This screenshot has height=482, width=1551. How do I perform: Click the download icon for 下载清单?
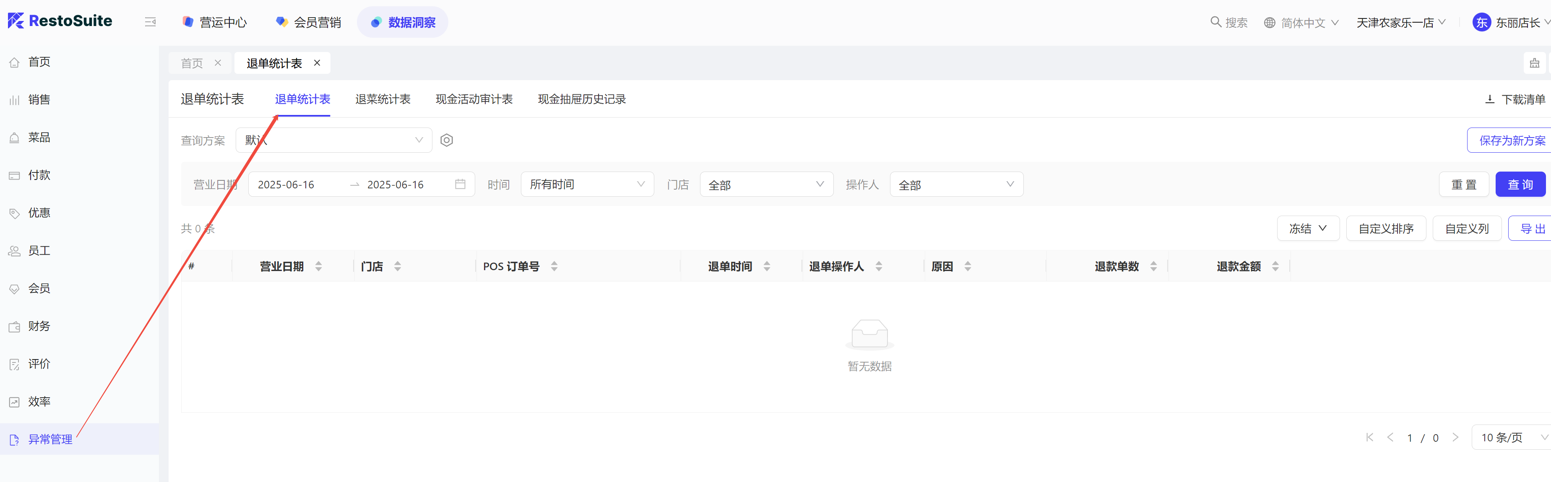point(1490,99)
